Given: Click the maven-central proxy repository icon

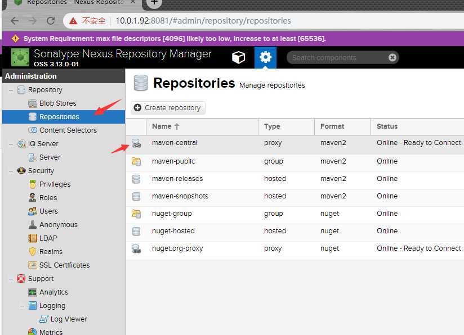Looking at the screenshot, I should 136,143.
